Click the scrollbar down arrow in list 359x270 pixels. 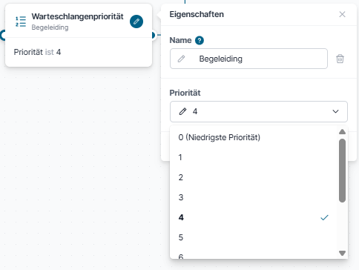pos(342,253)
